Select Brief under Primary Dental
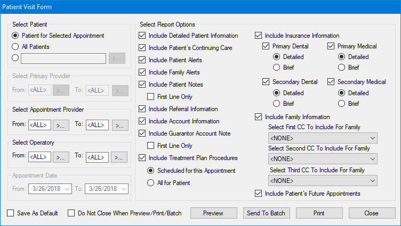Viewport: 401px width, 226px height. click(x=277, y=67)
